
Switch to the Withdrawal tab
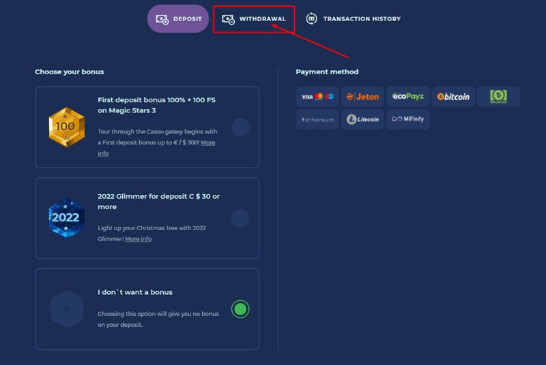(254, 19)
